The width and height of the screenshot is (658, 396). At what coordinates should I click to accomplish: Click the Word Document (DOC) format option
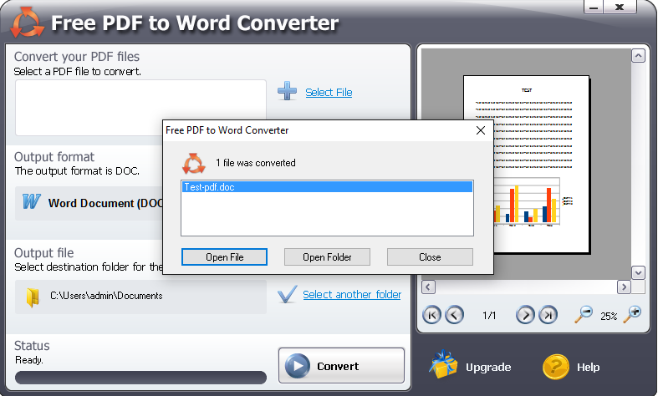click(x=89, y=203)
